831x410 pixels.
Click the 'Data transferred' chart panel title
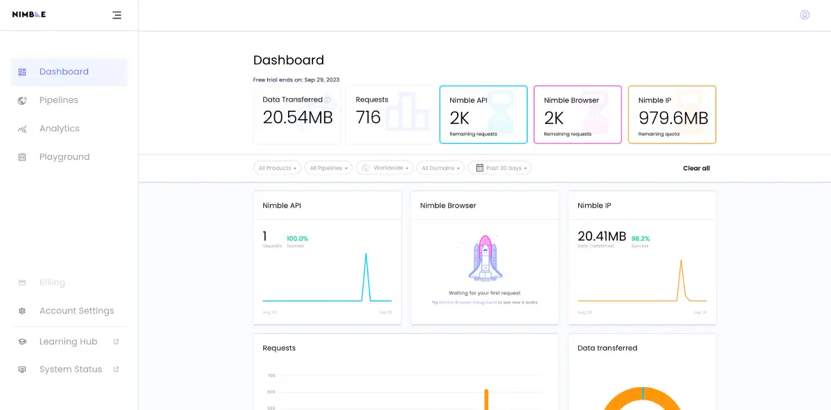coord(607,348)
